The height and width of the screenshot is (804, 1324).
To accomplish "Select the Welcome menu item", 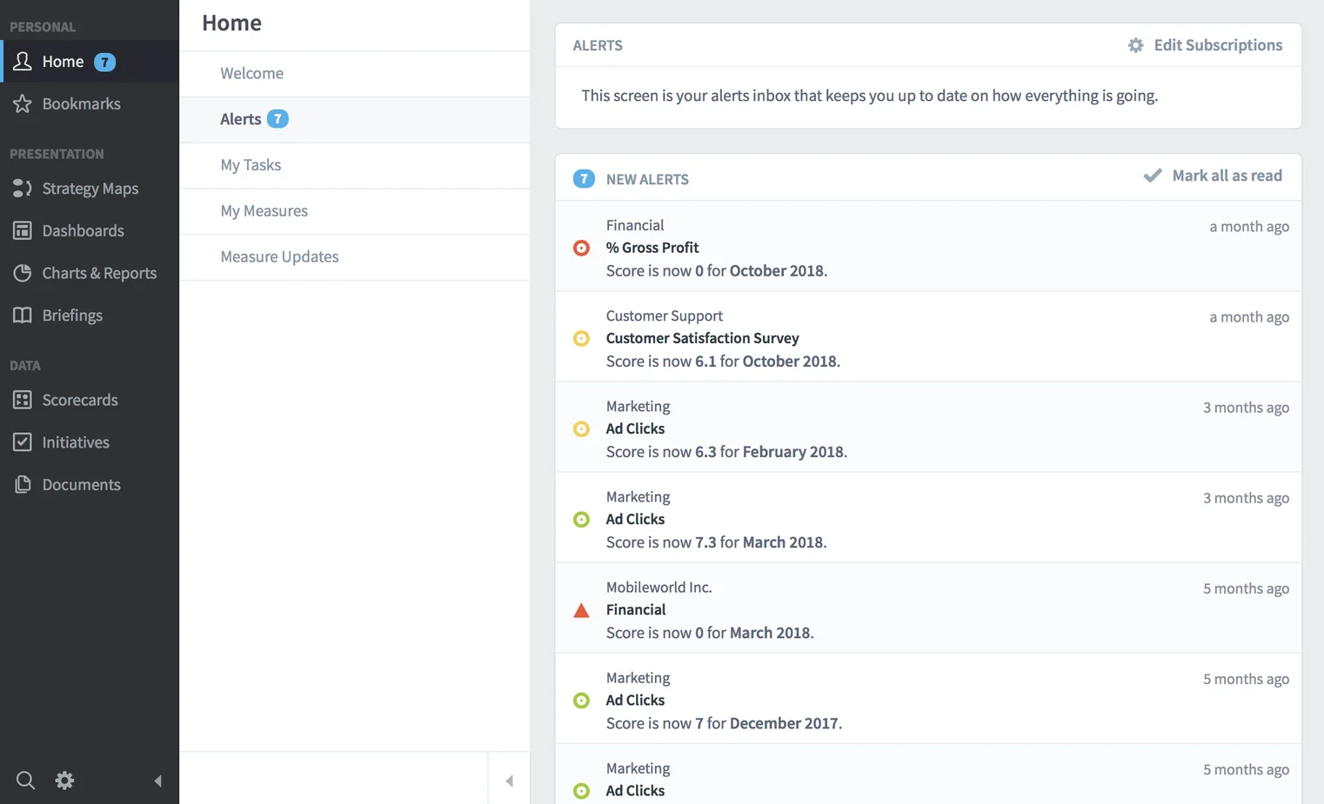I will point(251,74).
